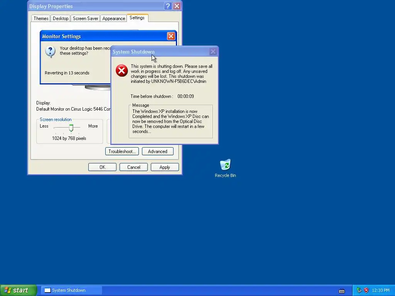Image resolution: width=395 pixels, height=296 pixels.
Task: Click 'Default Monitor on Cirrus Logic' text
Action: point(73,109)
